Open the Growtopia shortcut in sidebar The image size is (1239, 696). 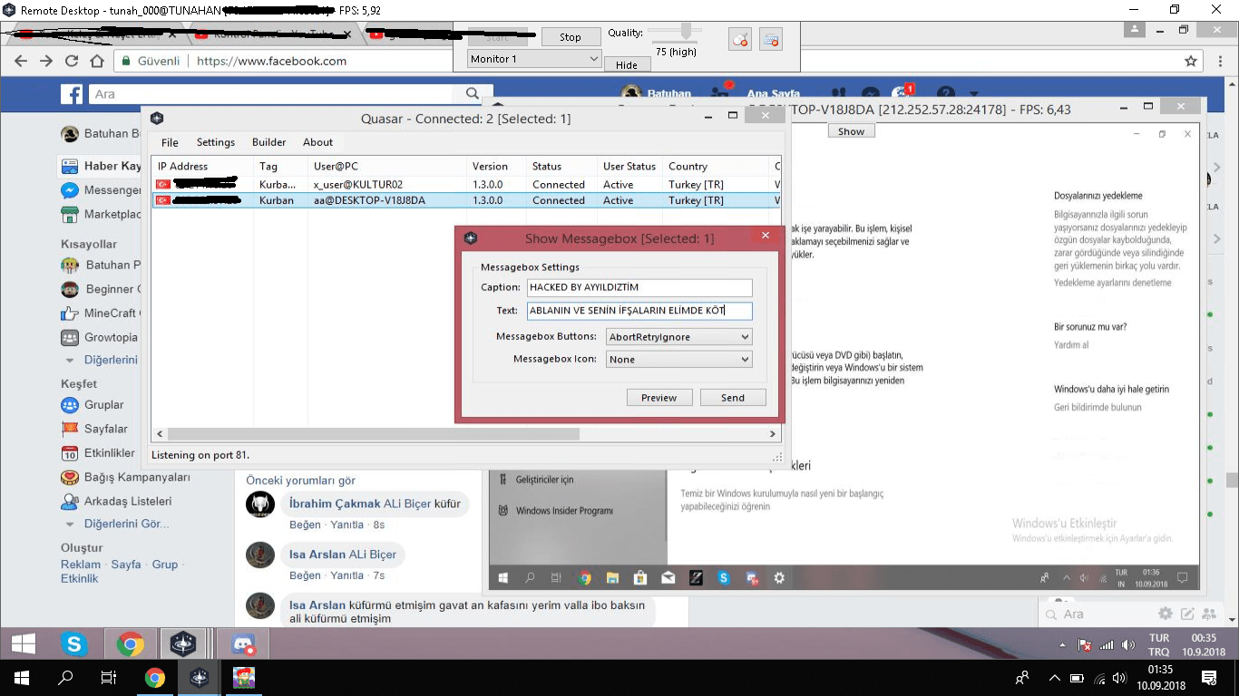tap(100, 337)
